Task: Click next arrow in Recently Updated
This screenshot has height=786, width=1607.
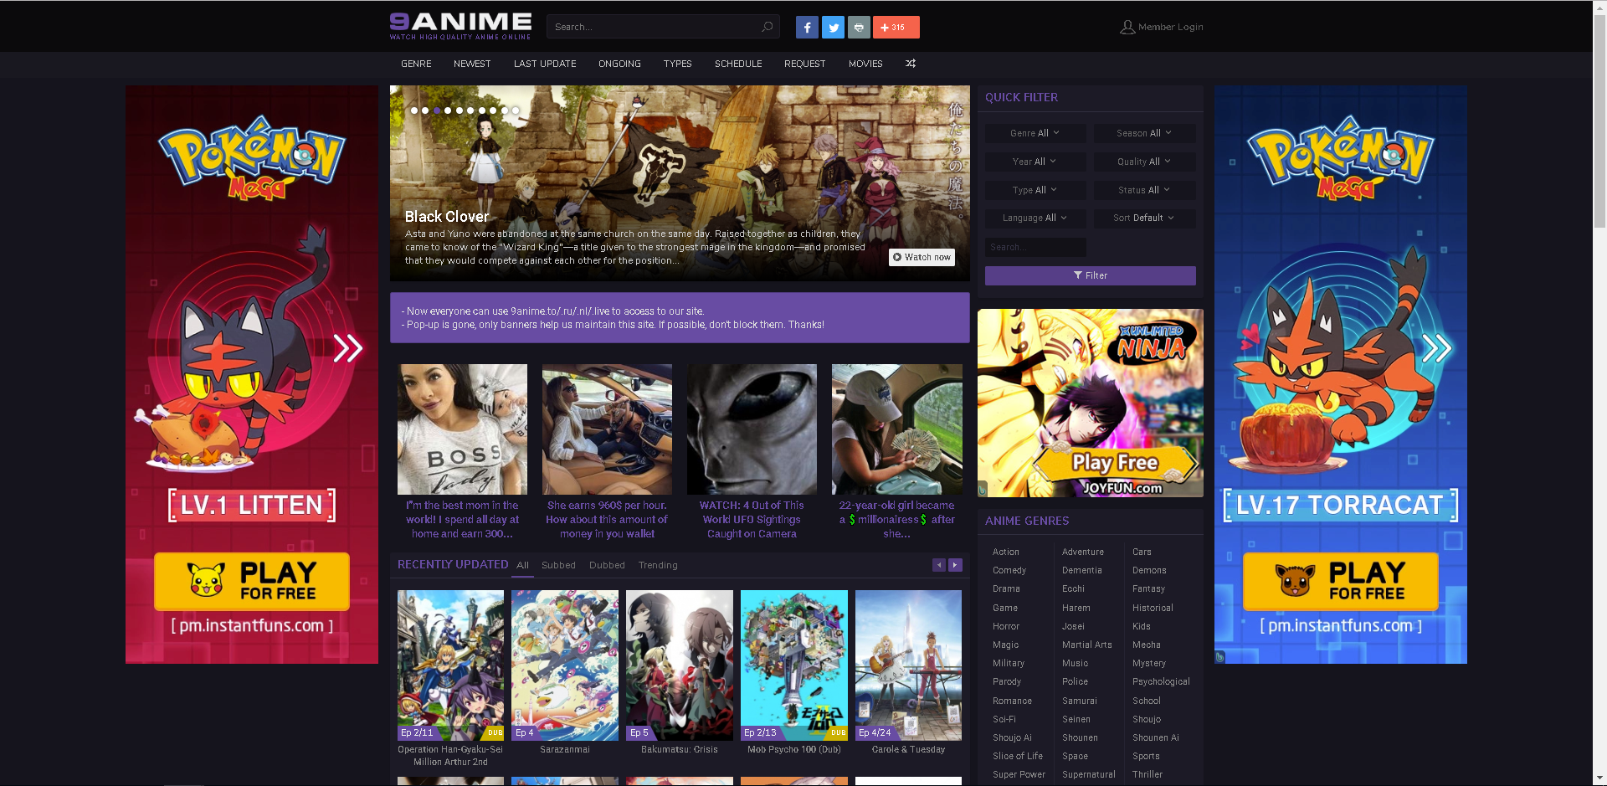Action: [955, 565]
